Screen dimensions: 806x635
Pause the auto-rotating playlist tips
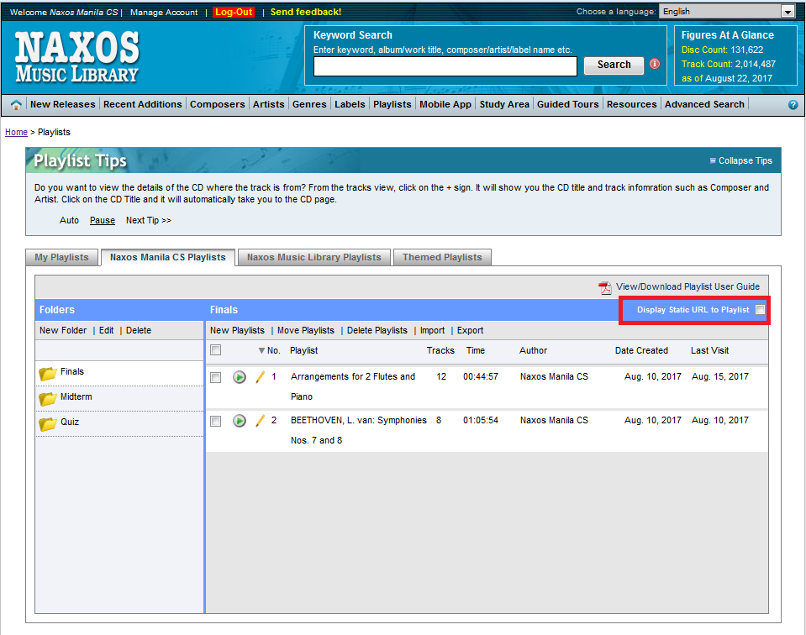coord(102,220)
